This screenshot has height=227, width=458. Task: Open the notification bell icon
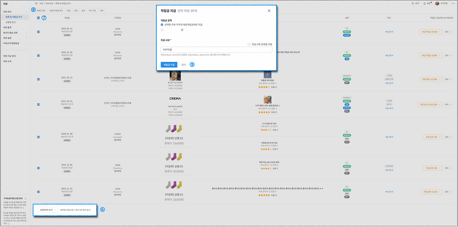click(x=425, y=3)
